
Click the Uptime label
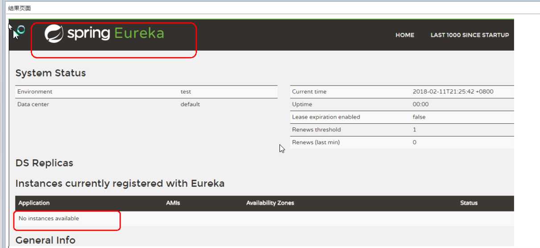click(x=302, y=104)
